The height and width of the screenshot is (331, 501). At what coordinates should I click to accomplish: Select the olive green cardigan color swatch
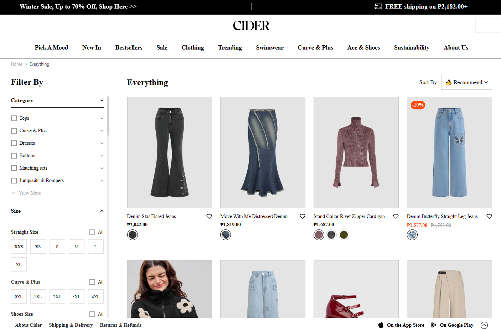[x=344, y=235]
